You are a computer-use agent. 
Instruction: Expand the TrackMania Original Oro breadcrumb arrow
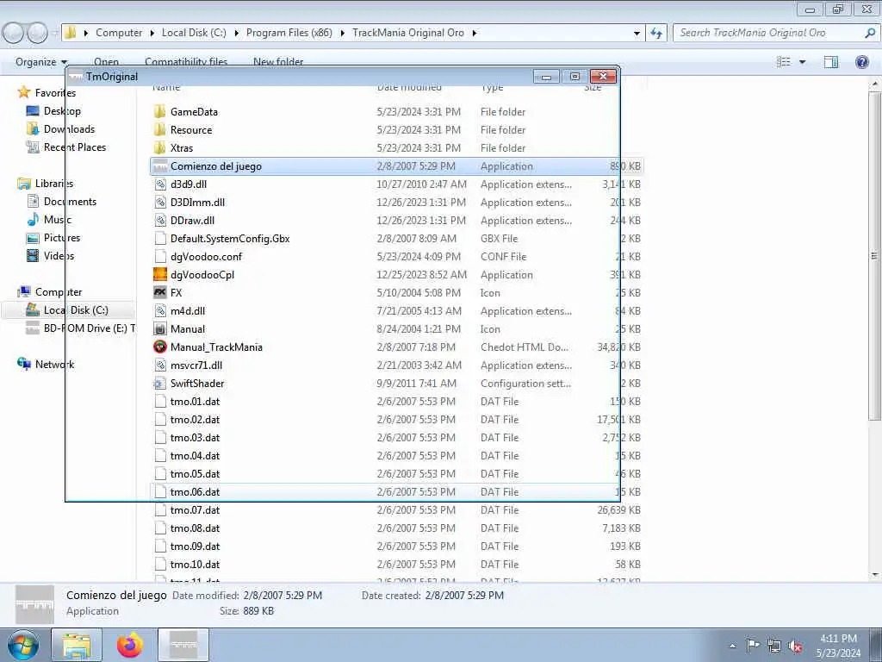tap(475, 34)
